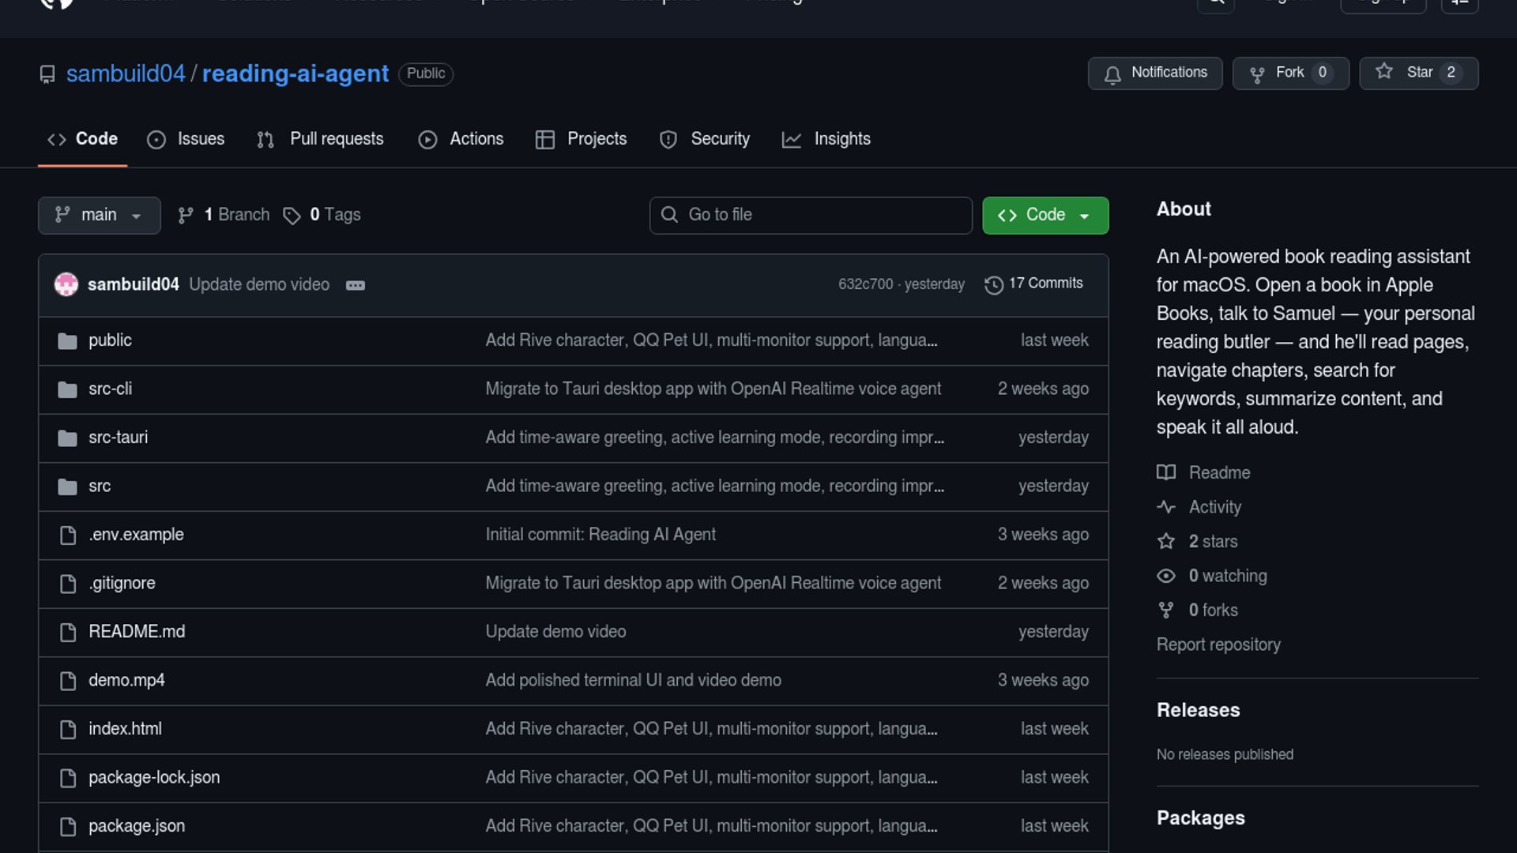View the Insights tab

coord(826,139)
